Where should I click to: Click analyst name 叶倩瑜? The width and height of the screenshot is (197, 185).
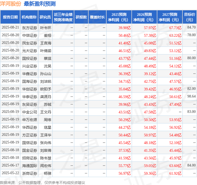pos(46,51)
